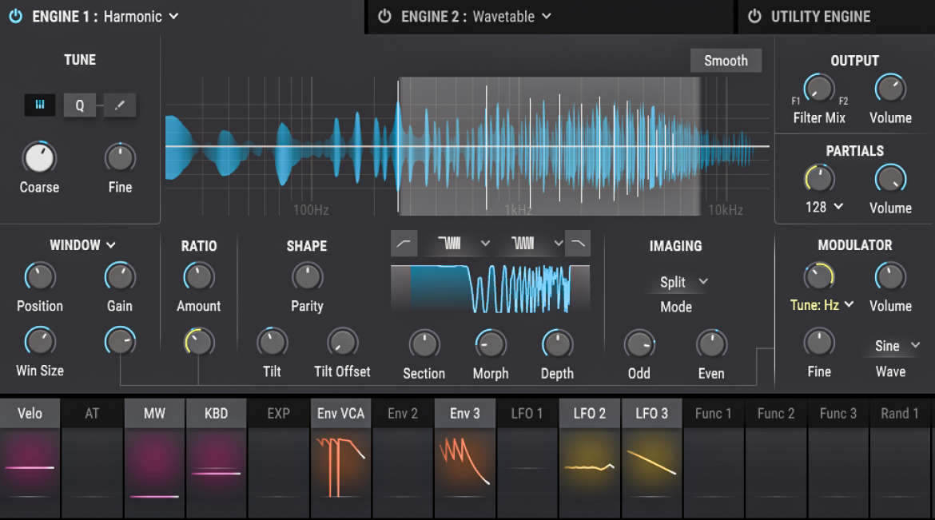Select the low-cut shape icon left of shape display

click(x=404, y=244)
